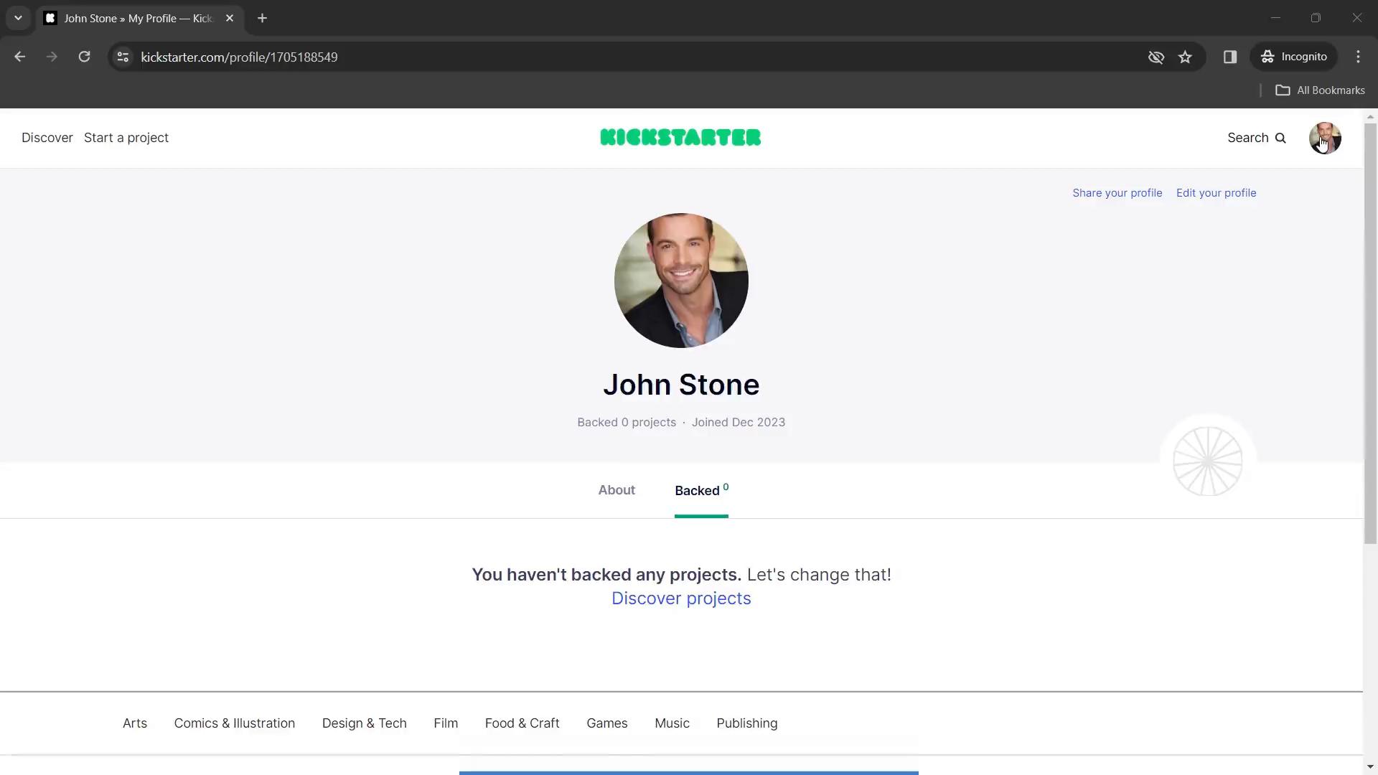Click the Kickstarter logo to go home
Viewport: 1378px width, 775px height.
tap(680, 137)
